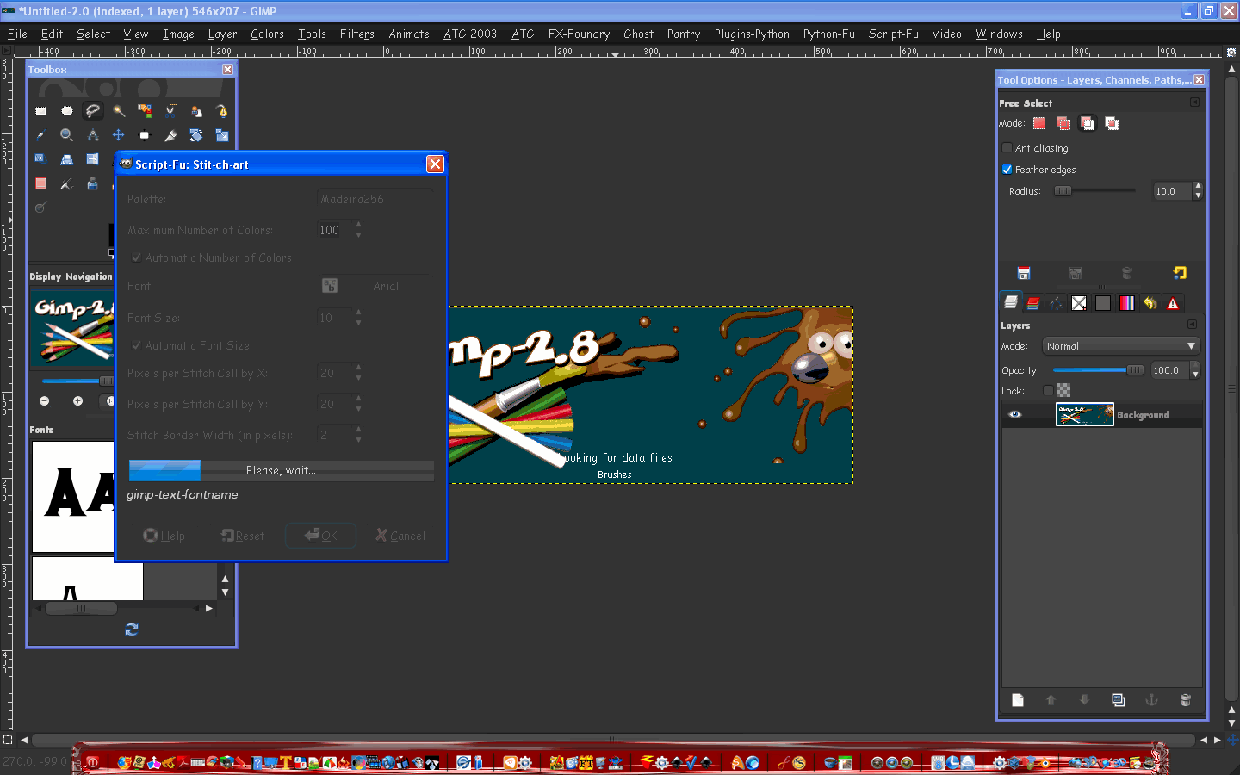Image resolution: width=1240 pixels, height=775 pixels.
Task: Select the Flip tool
Action: 93,159
